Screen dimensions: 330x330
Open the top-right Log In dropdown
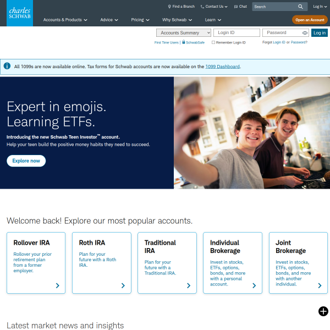tap(320, 7)
